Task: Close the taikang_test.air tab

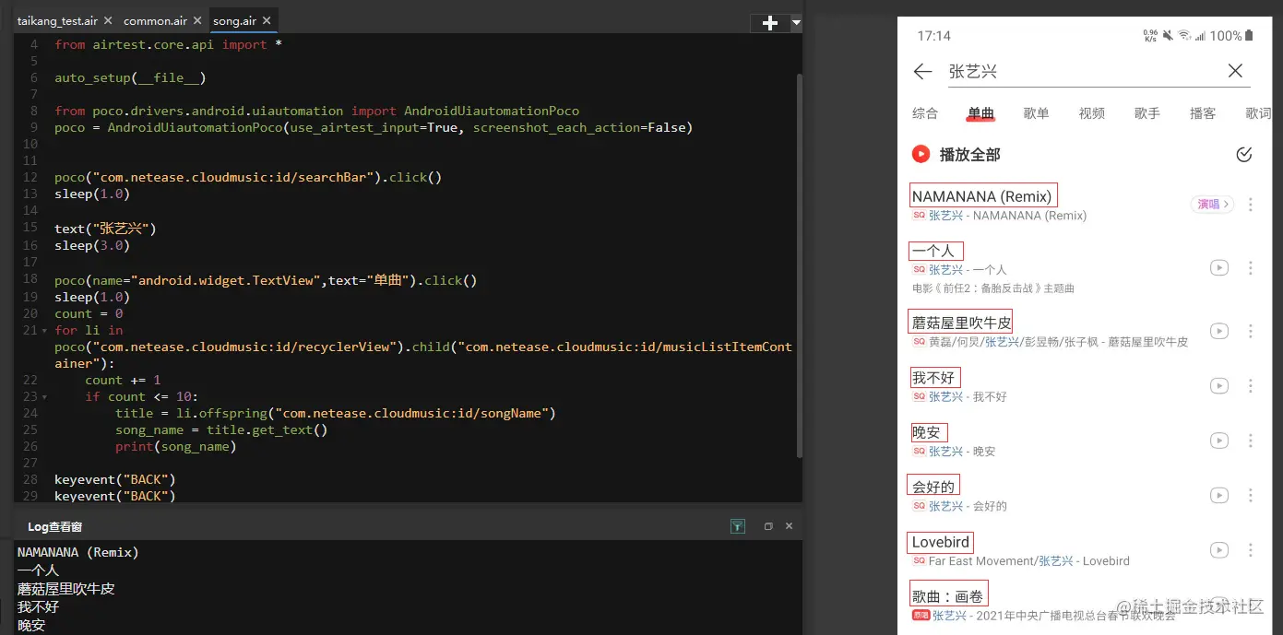Action: pos(108,20)
